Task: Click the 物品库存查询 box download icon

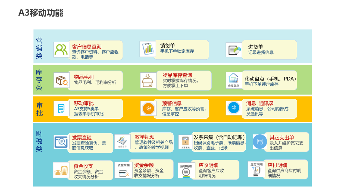Action: point(148,80)
